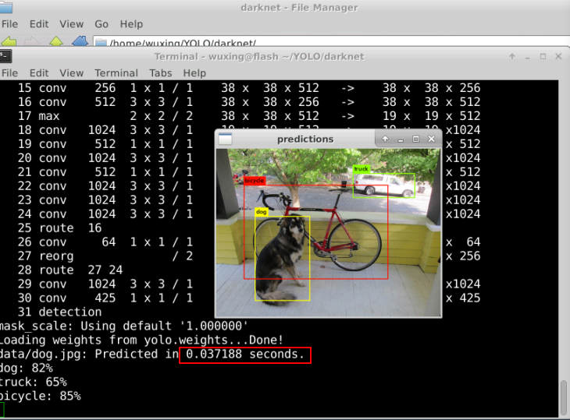Click the '17 max' layer line

pos(249,115)
